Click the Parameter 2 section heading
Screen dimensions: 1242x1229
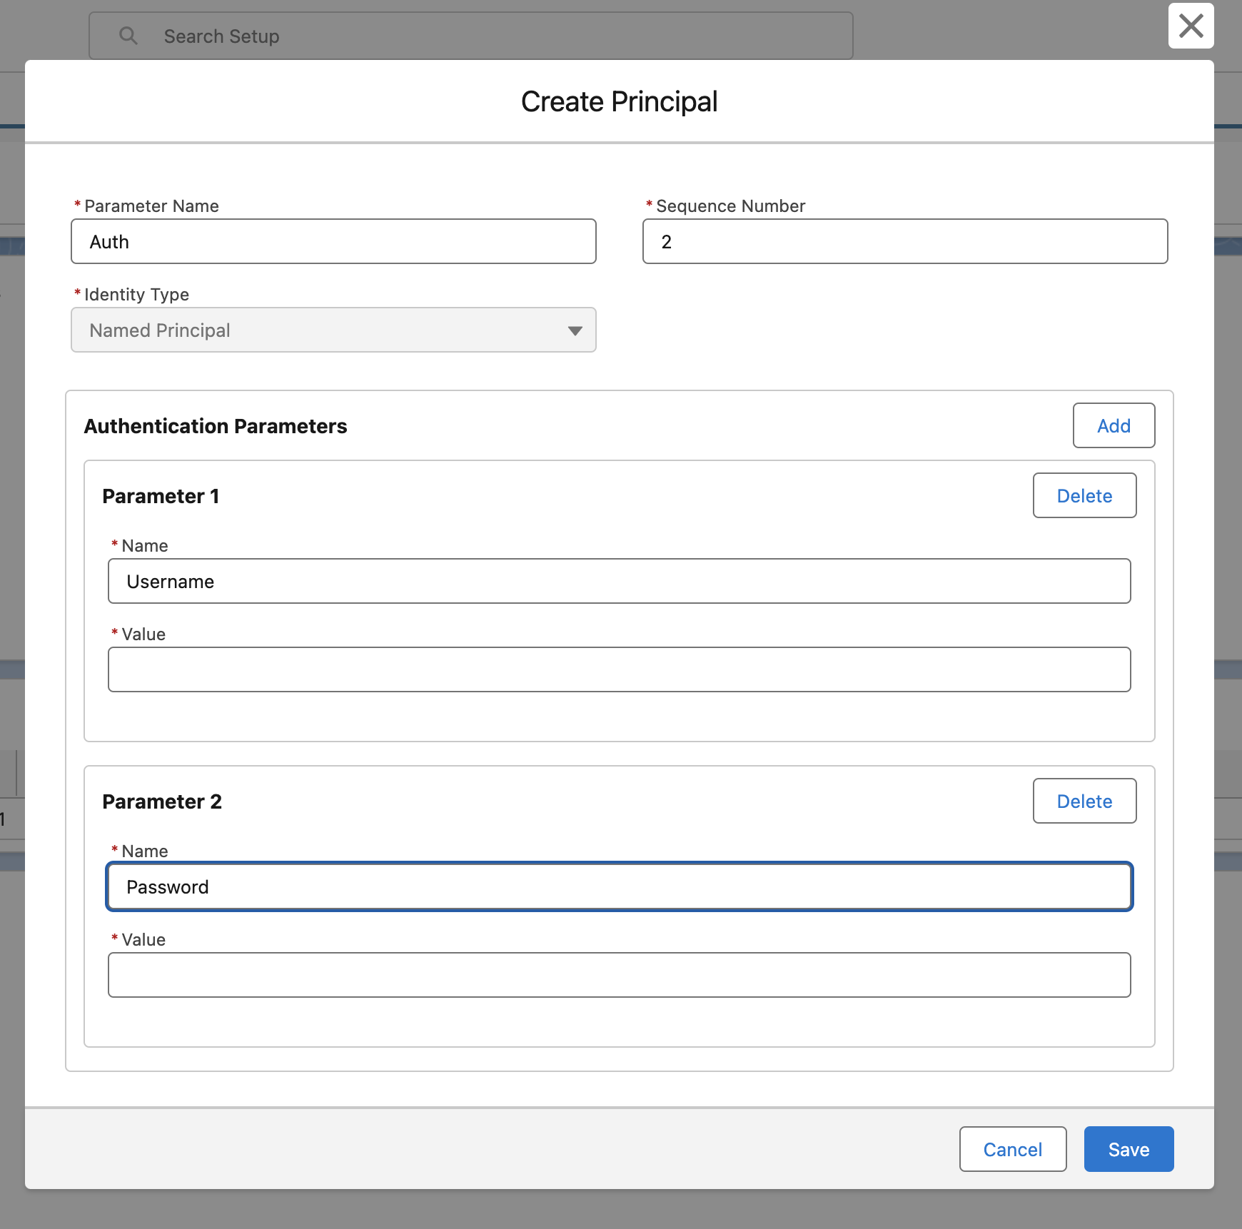[162, 801]
